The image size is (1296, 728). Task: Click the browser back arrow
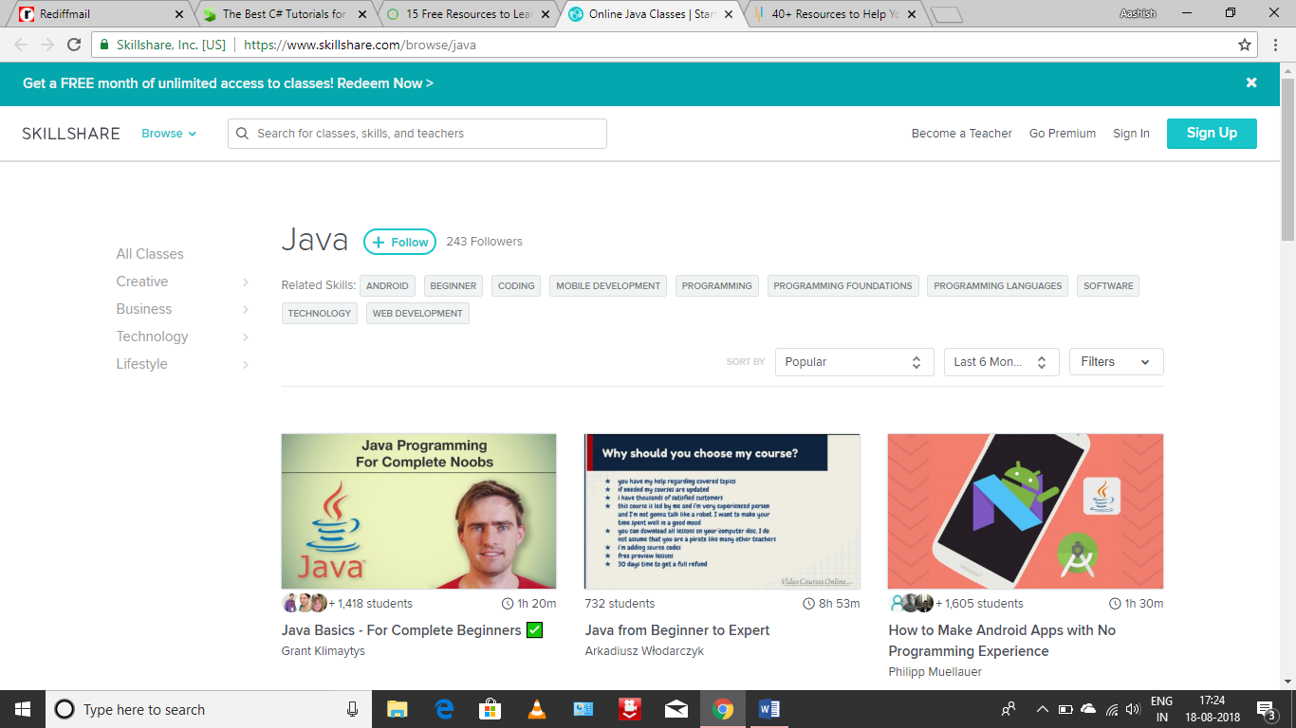21,45
